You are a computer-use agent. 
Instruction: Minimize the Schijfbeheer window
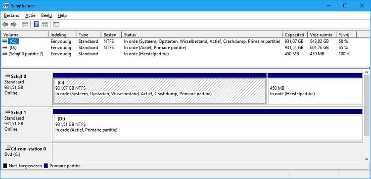tap(328, 5)
